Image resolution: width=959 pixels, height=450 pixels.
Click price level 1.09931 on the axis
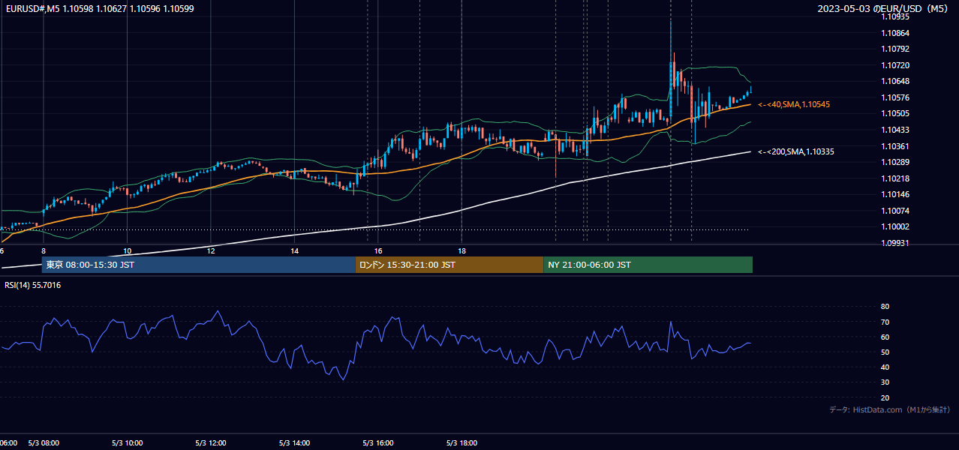point(895,243)
